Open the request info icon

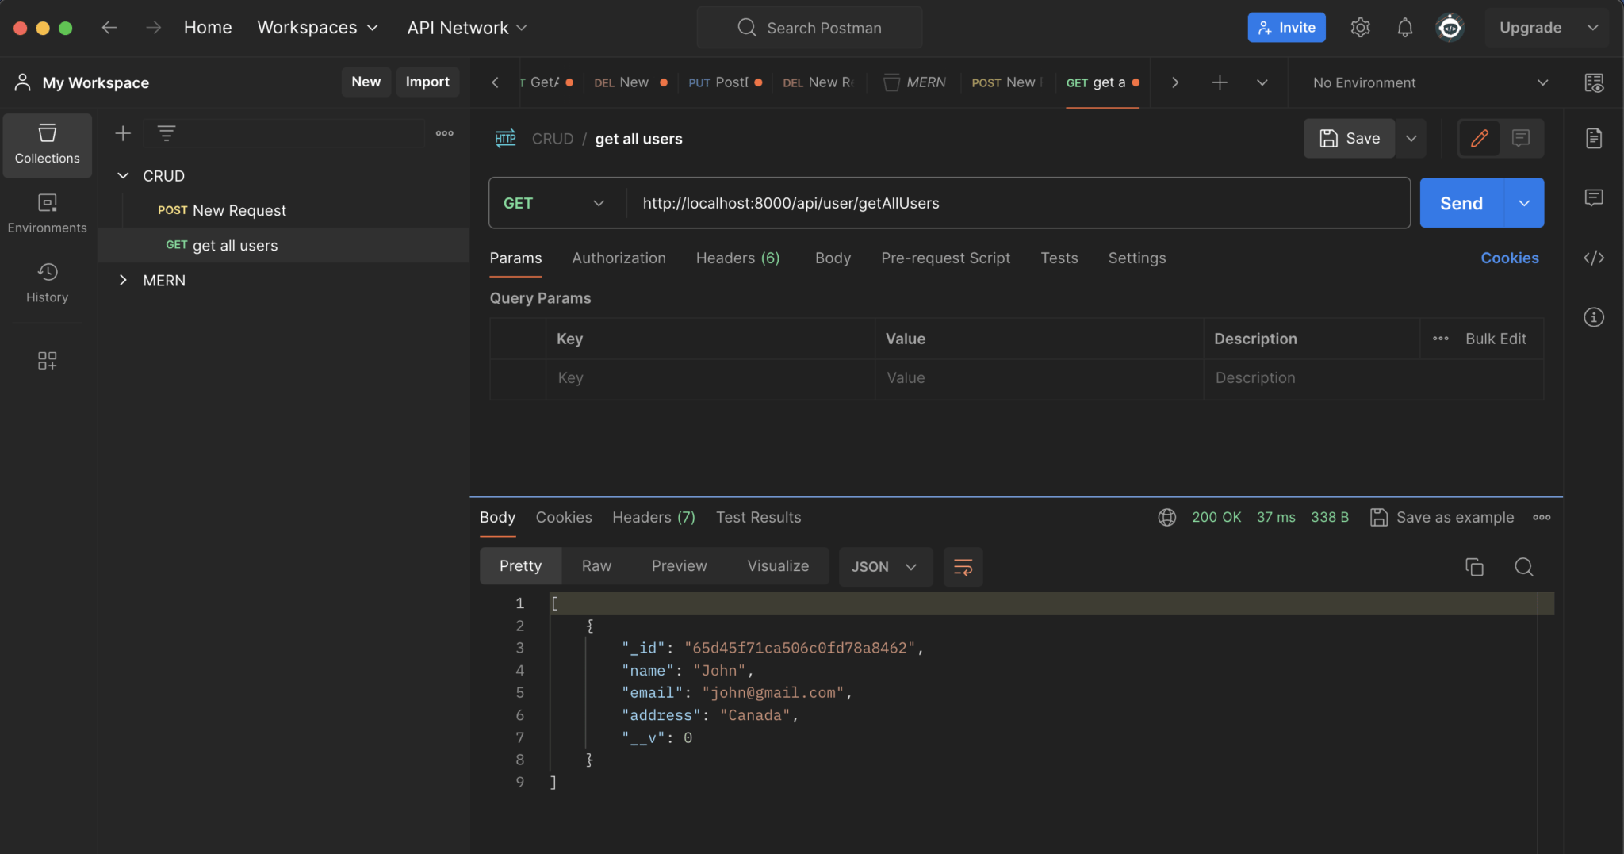point(1594,317)
